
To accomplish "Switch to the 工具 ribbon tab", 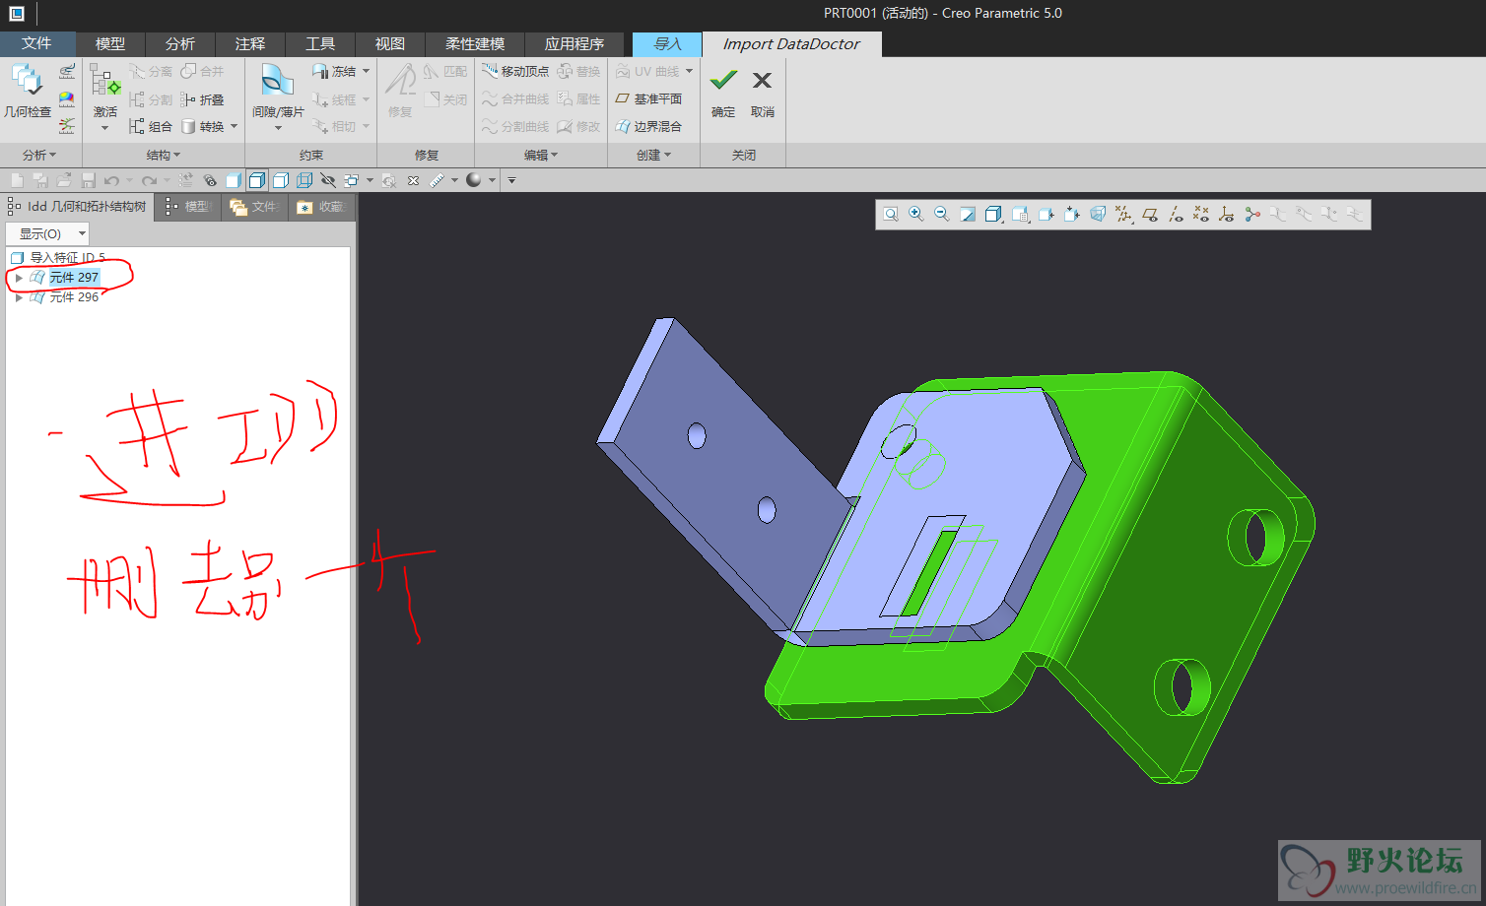I will [x=320, y=43].
